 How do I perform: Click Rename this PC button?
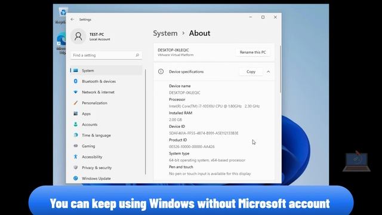click(x=253, y=52)
